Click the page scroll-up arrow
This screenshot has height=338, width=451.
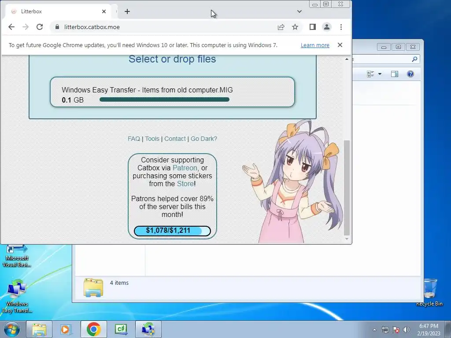pyautogui.click(x=347, y=59)
